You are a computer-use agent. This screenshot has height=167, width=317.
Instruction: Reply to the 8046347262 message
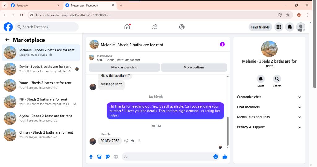tap(132, 141)
